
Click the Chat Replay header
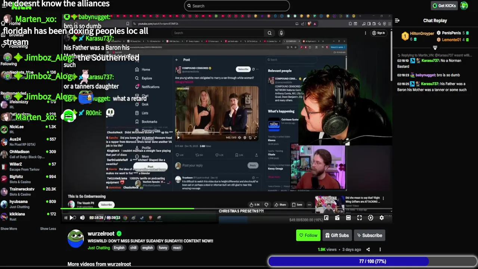tap(435, 21)
